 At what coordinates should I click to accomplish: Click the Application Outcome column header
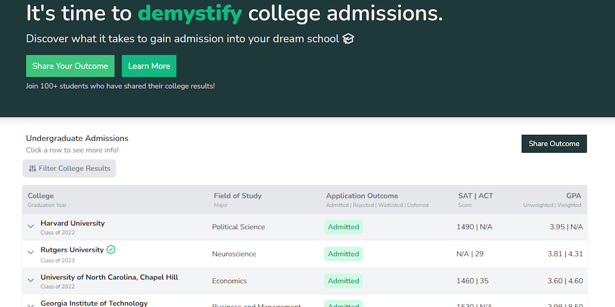(x=362, y=195)
